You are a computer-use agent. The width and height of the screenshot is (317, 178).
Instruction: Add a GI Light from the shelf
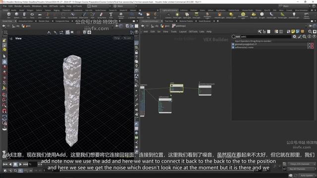[x=262, y=15]
